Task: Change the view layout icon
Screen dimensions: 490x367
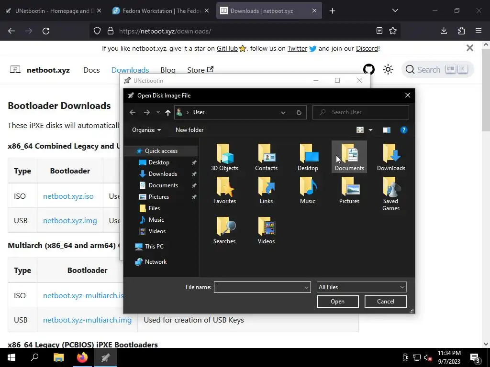Action: [x=360, y=130]
